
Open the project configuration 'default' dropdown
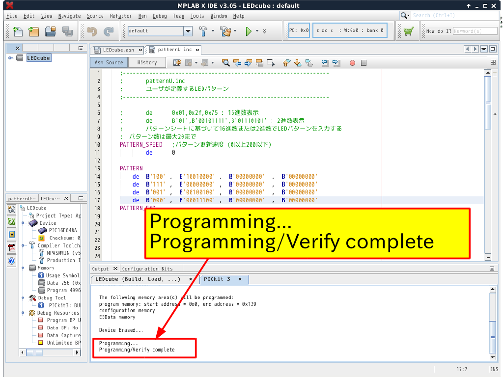click(188, 31)
